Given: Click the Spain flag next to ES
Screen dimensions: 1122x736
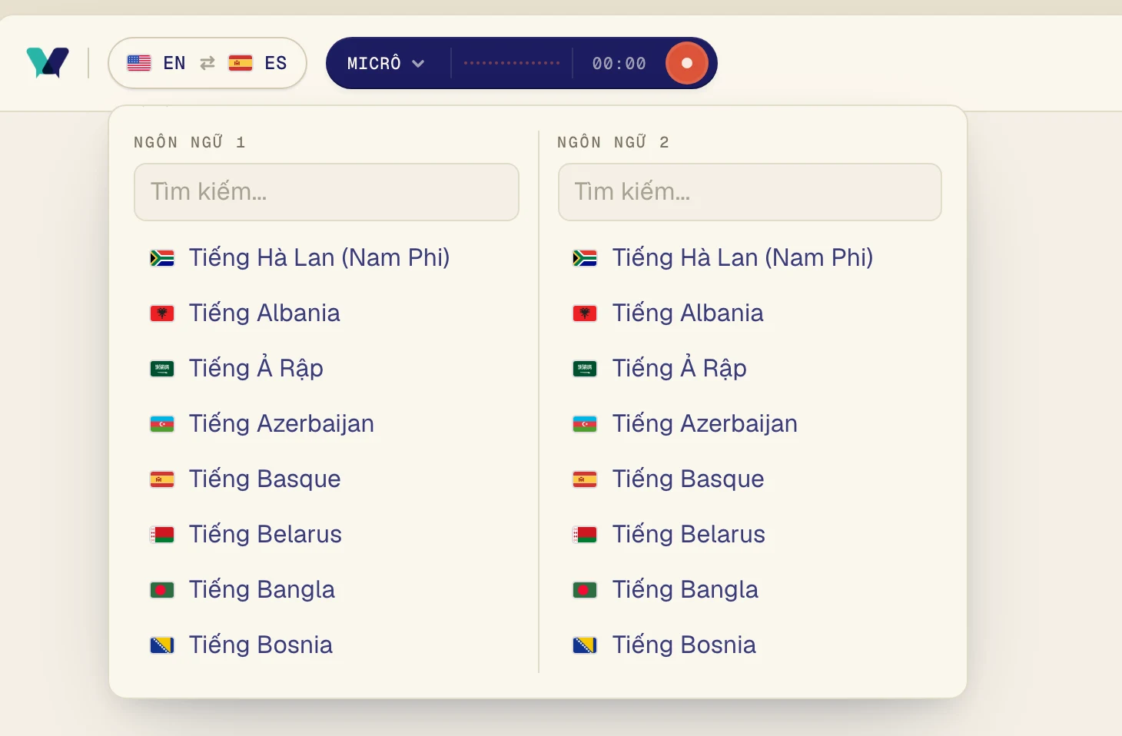Looking at the screenshot, I should [x=241, y=63].
